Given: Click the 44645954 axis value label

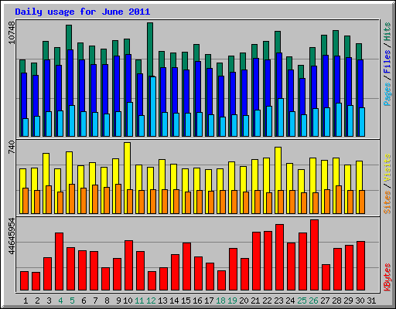Looking at the screenshot, I should (12, 236).
